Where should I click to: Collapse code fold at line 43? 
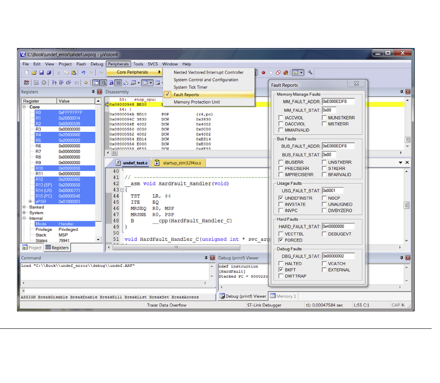pos(122,190)
